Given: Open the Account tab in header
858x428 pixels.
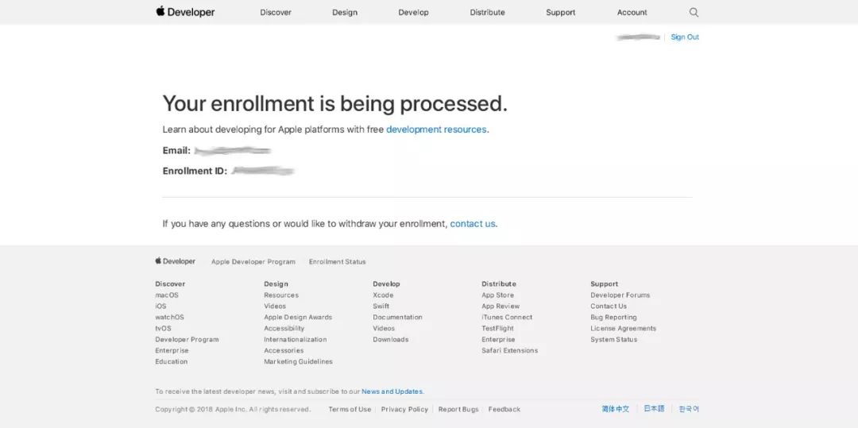Looking at the screenshot, I should click(632, 13).
